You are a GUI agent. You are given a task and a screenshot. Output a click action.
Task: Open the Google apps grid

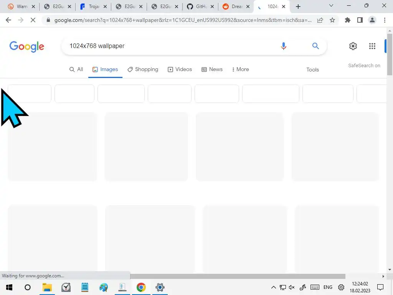pos(372,46)
